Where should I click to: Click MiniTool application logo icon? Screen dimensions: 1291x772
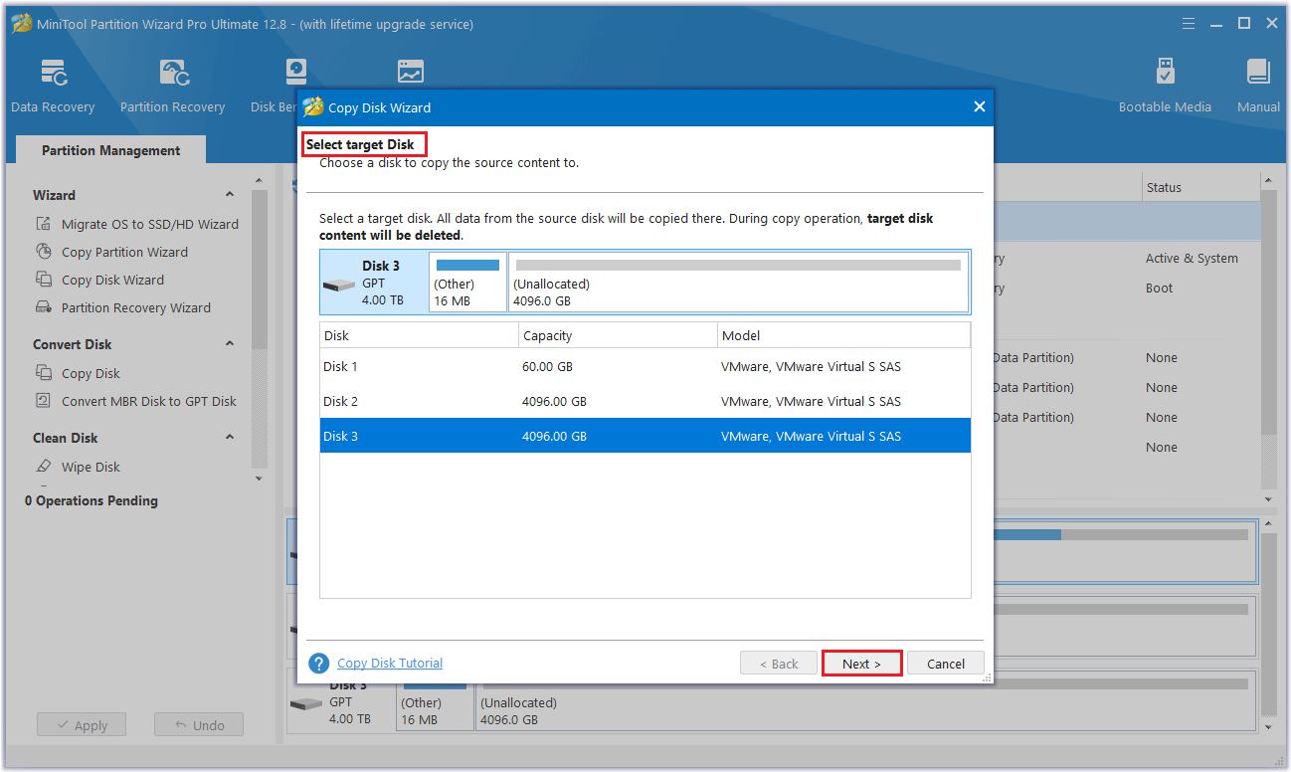click(x=22, y=24)
